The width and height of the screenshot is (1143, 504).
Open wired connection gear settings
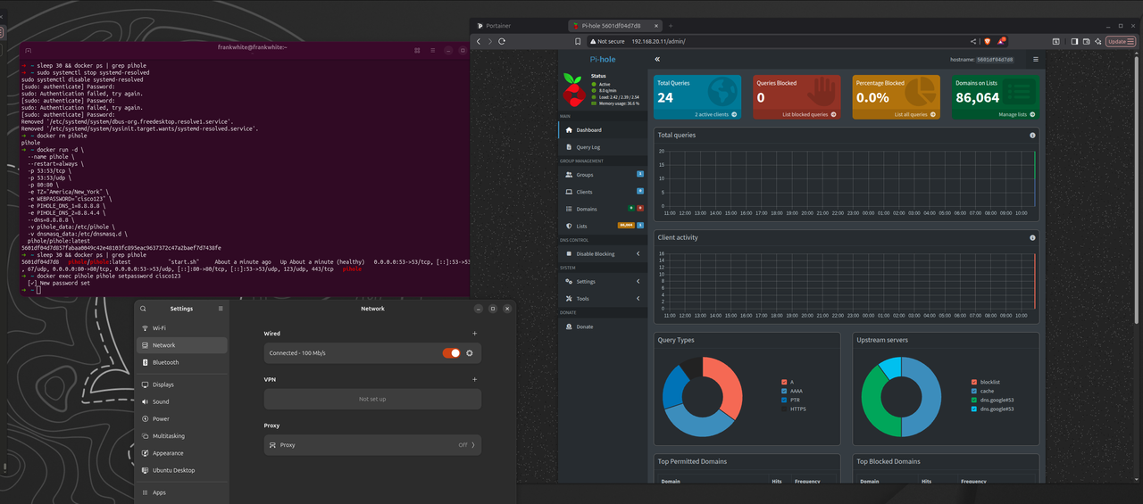469,353
